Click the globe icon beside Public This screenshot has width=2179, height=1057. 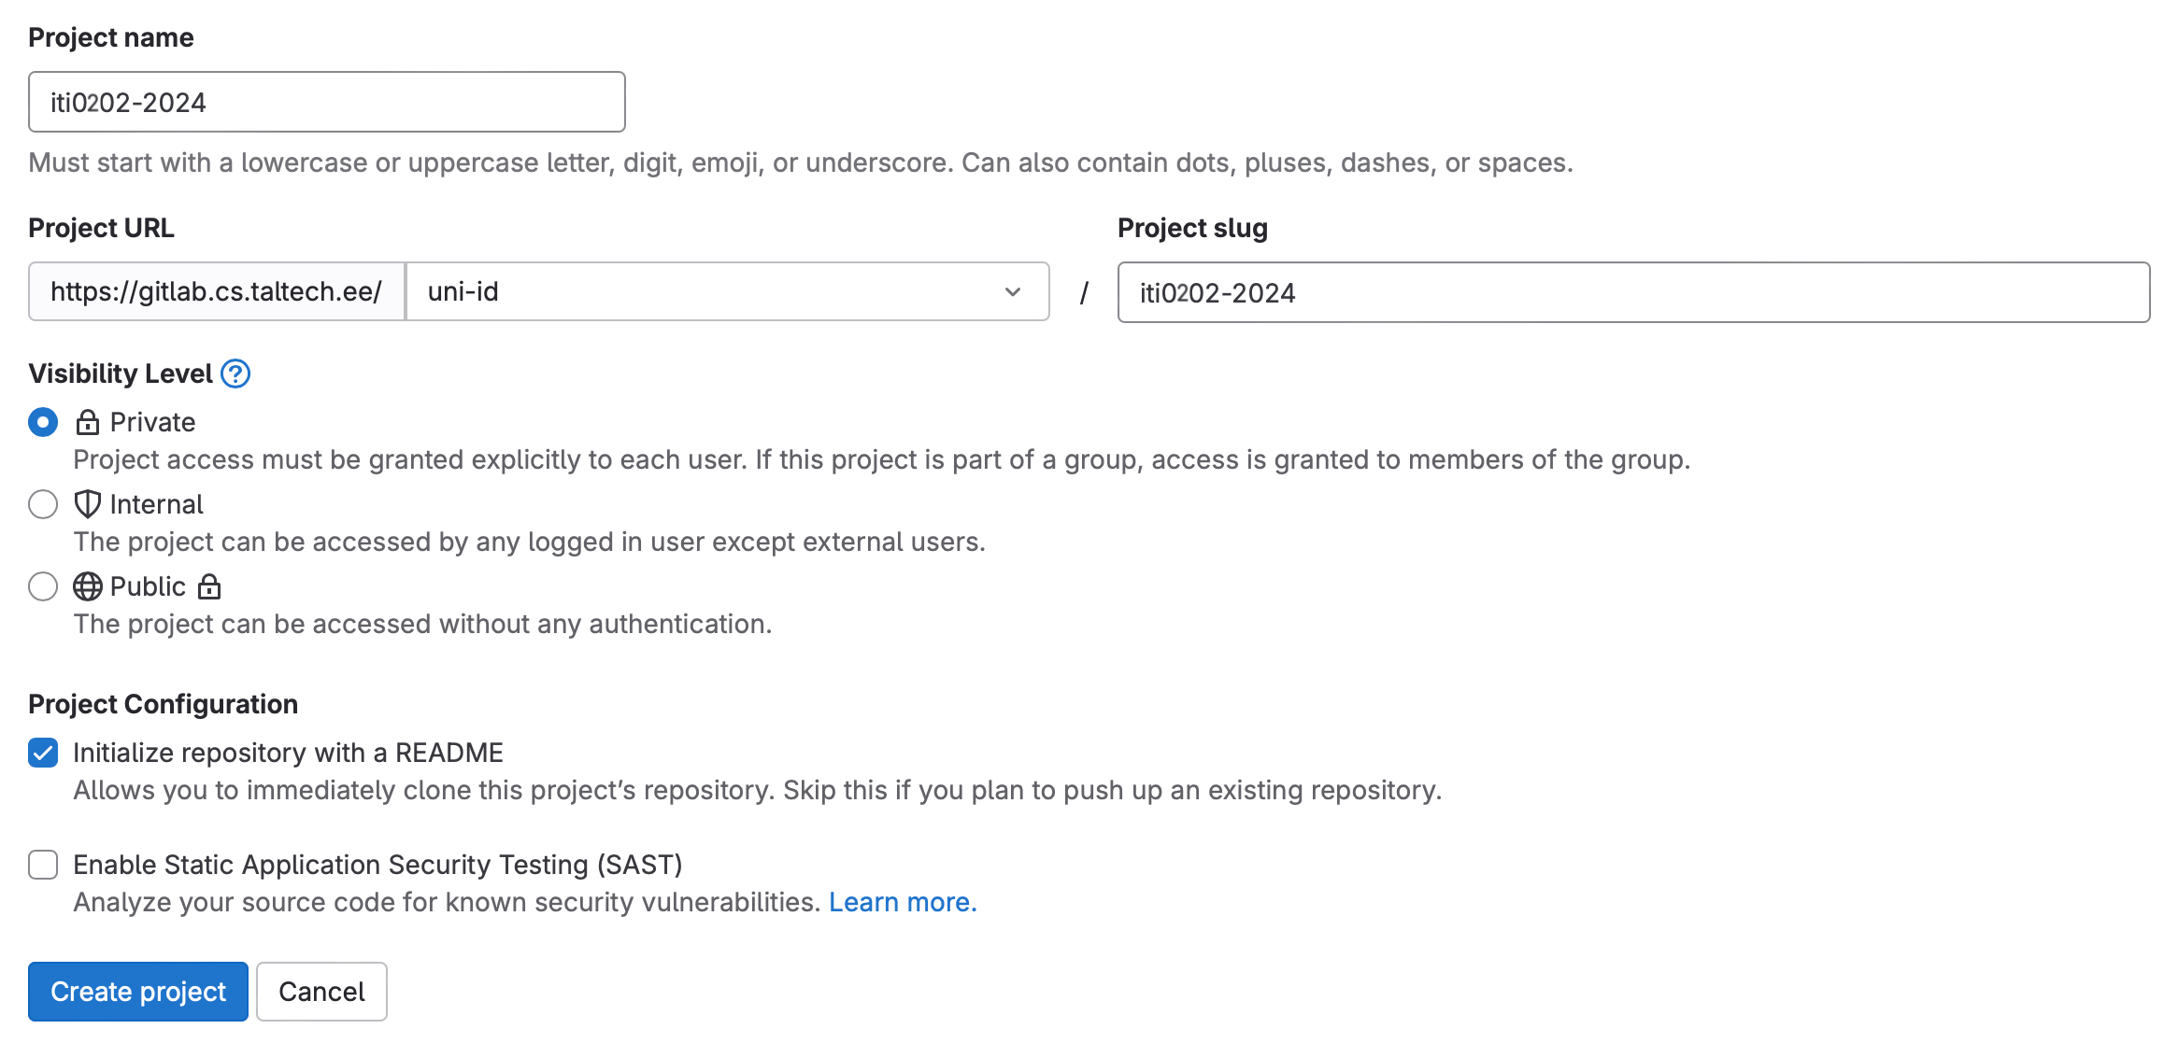pyautogui.click(x=88, y=586)
